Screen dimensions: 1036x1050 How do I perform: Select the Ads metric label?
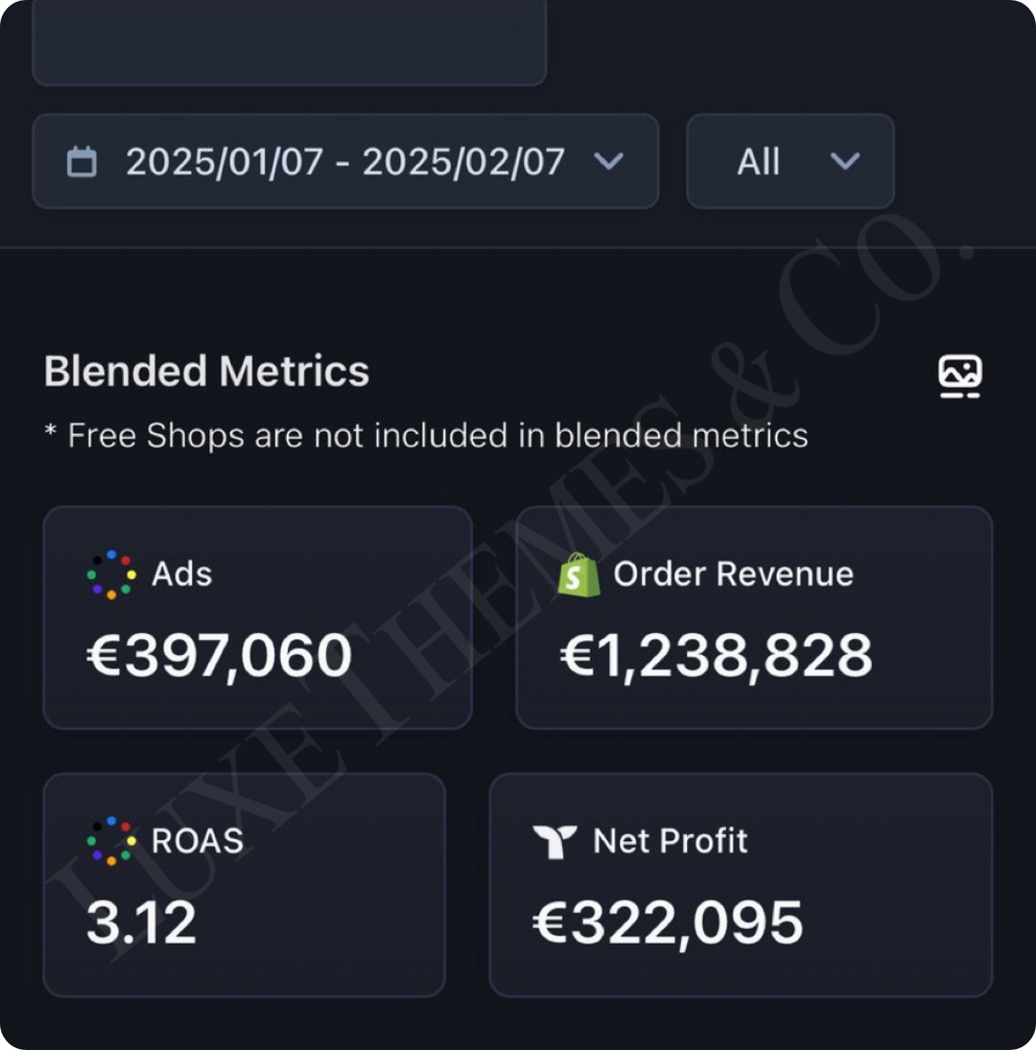182,575
